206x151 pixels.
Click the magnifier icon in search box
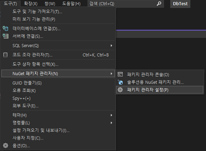click(159, 3)
